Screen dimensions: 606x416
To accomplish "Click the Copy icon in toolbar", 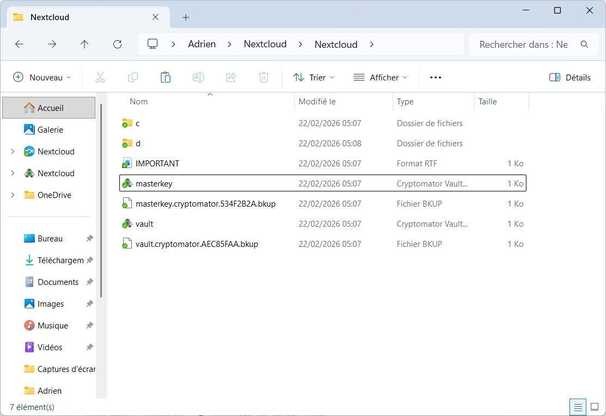I will pos(133,77).
